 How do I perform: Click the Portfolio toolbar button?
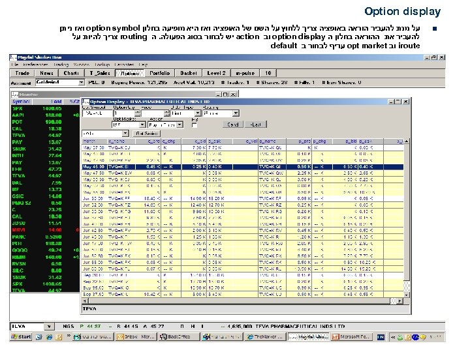point(159,73)
